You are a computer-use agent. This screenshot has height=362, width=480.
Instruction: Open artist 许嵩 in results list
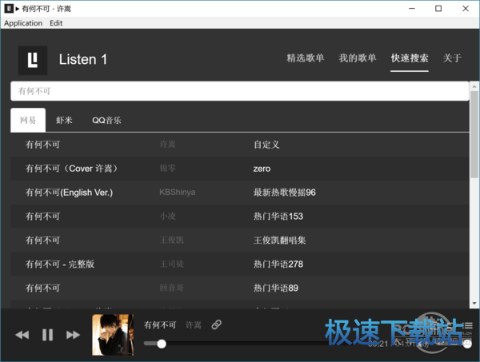click(x=168, y=145)
